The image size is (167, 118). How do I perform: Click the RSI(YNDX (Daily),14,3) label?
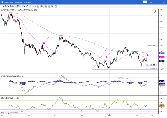(x=9, y=98)
